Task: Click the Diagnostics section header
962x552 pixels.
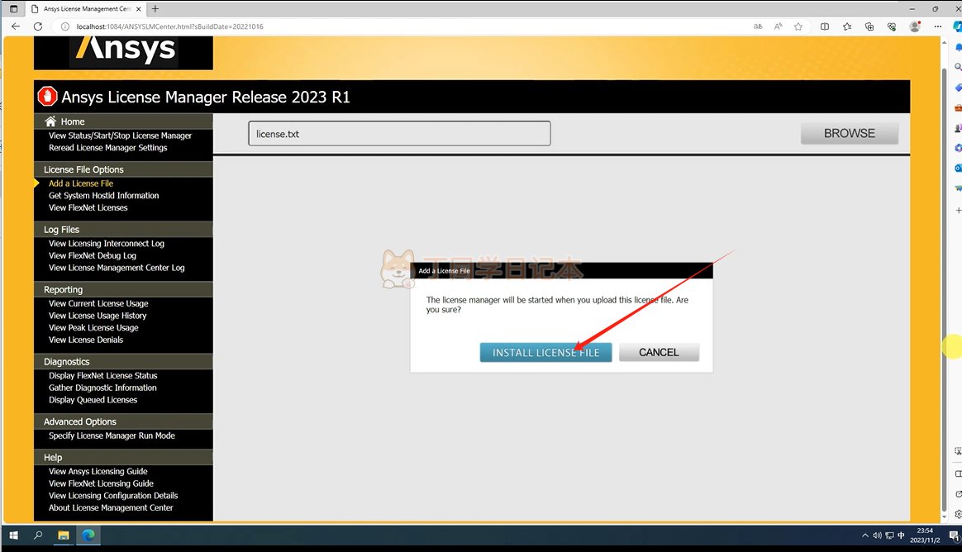Action: (x=123, y=362)
